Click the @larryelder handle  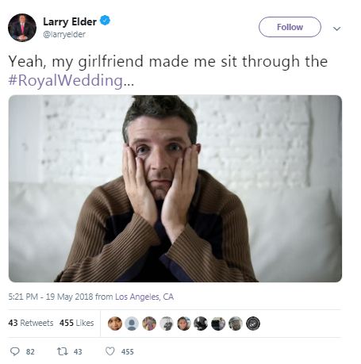point(64,34)
